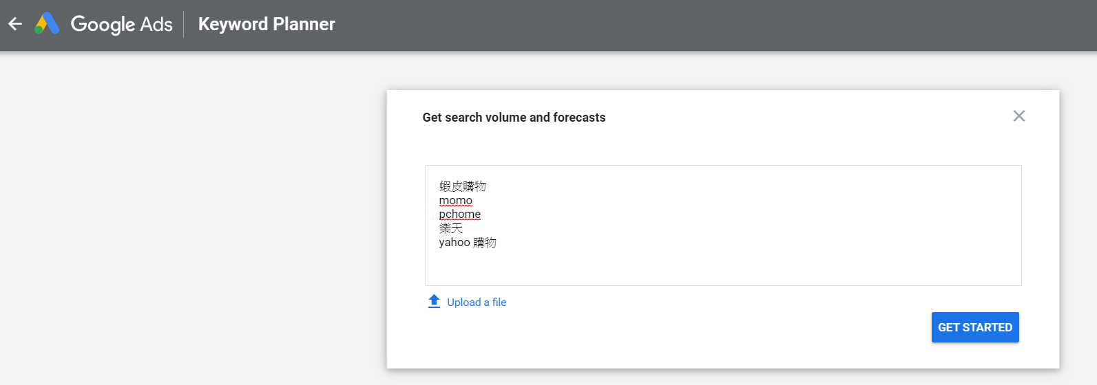This screenshot has height=385, width=1097.
Task: Click the word Google in the header
Action: [x=103, y=25]
